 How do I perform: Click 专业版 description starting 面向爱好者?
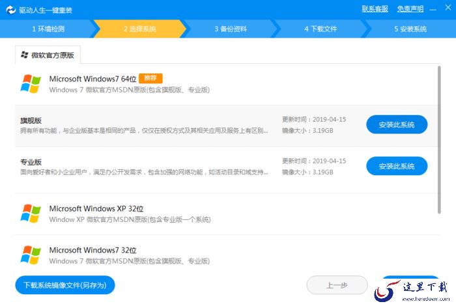pos(144,173)
